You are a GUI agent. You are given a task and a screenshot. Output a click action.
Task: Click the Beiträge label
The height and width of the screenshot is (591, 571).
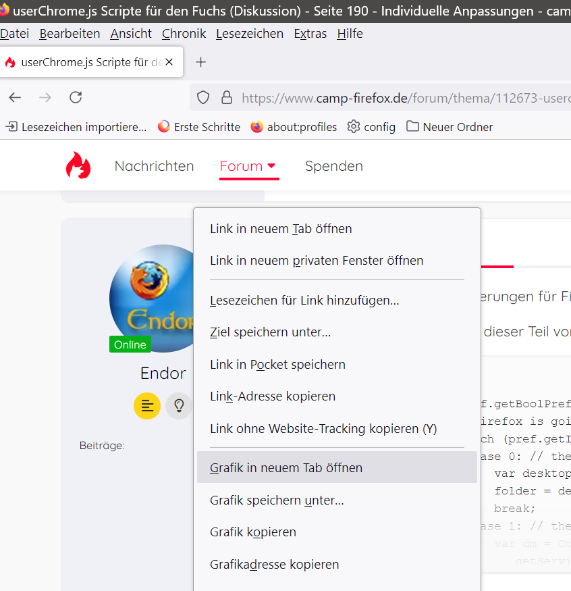tap(102, 446)
